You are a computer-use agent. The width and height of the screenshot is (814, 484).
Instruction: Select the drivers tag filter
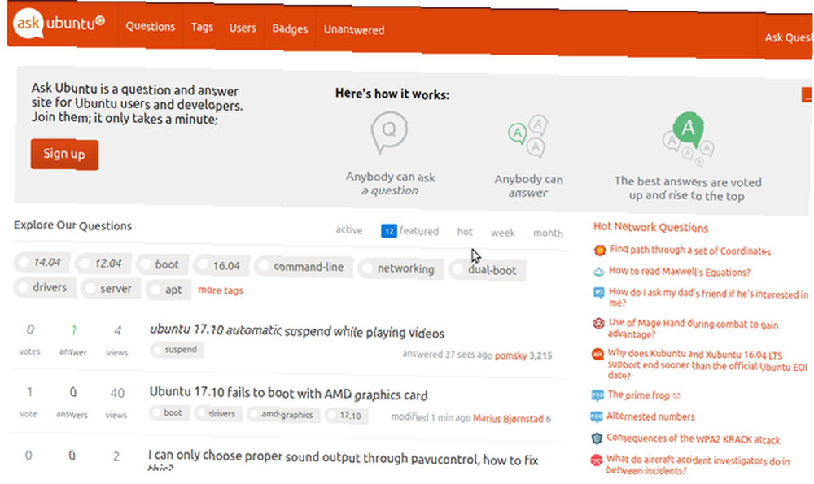click(45, 287)
